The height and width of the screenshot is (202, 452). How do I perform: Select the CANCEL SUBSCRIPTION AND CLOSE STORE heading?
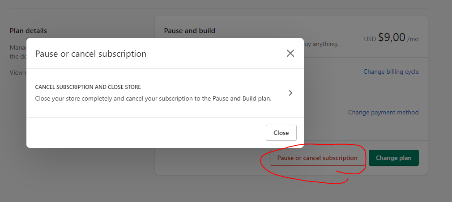click(88, 87)
